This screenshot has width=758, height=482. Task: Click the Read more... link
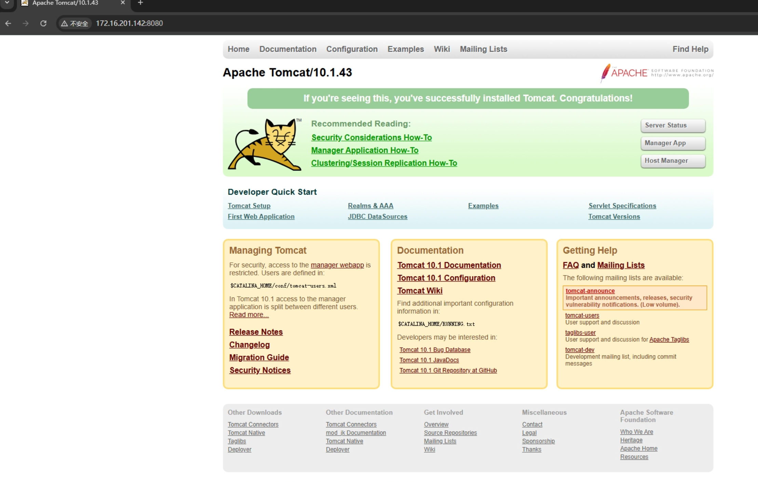coord(249,315)
